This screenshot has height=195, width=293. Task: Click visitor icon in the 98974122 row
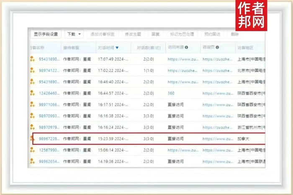pyautogui.click(x=32, y=71)
